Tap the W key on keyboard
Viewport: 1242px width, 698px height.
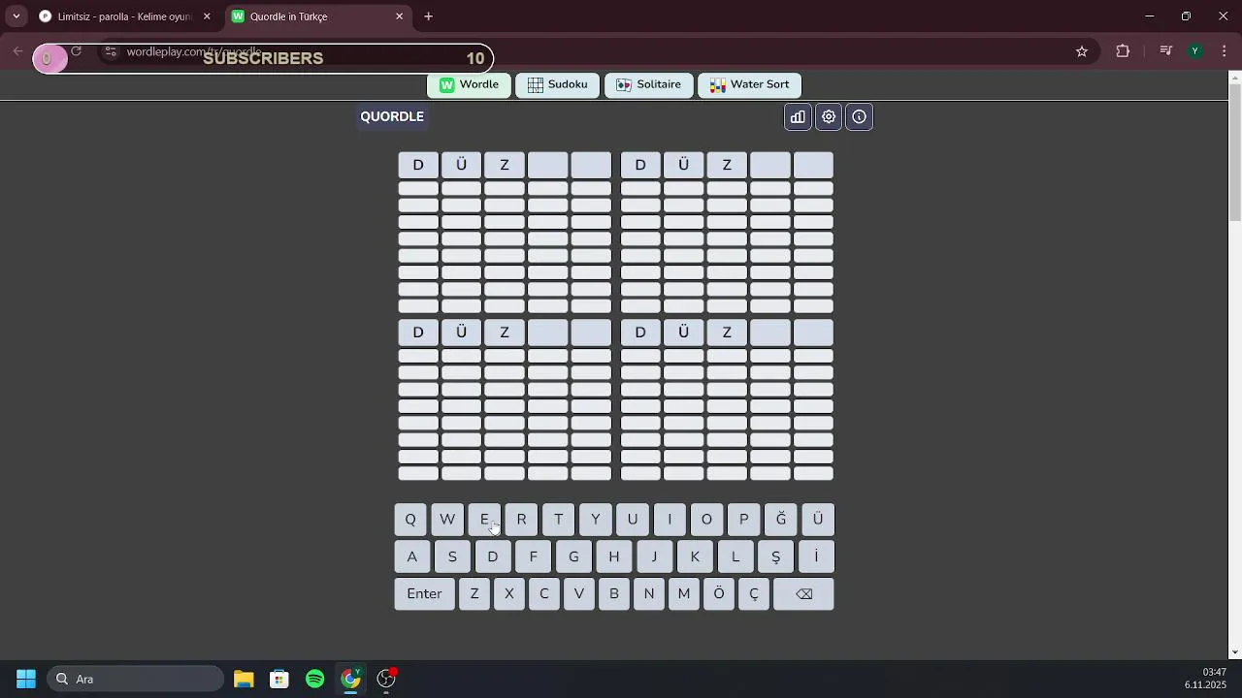tap(447, 520)
